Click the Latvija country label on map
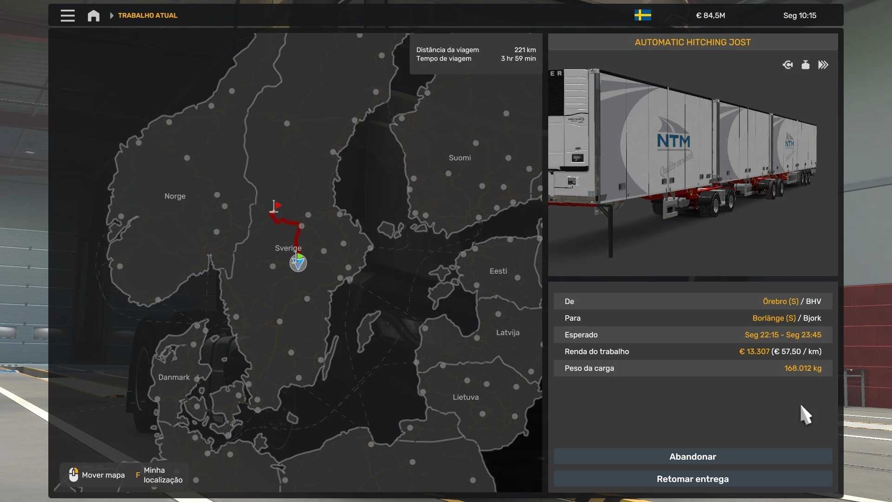The image size is (892, 502). pos(508,332)
